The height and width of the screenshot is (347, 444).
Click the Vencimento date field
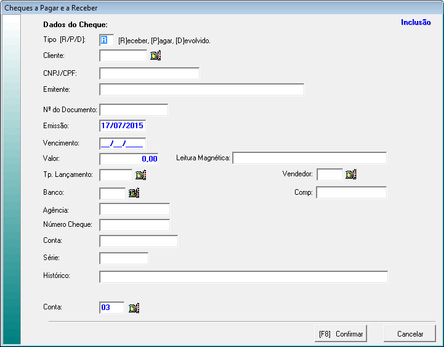(x=123, y=144)
